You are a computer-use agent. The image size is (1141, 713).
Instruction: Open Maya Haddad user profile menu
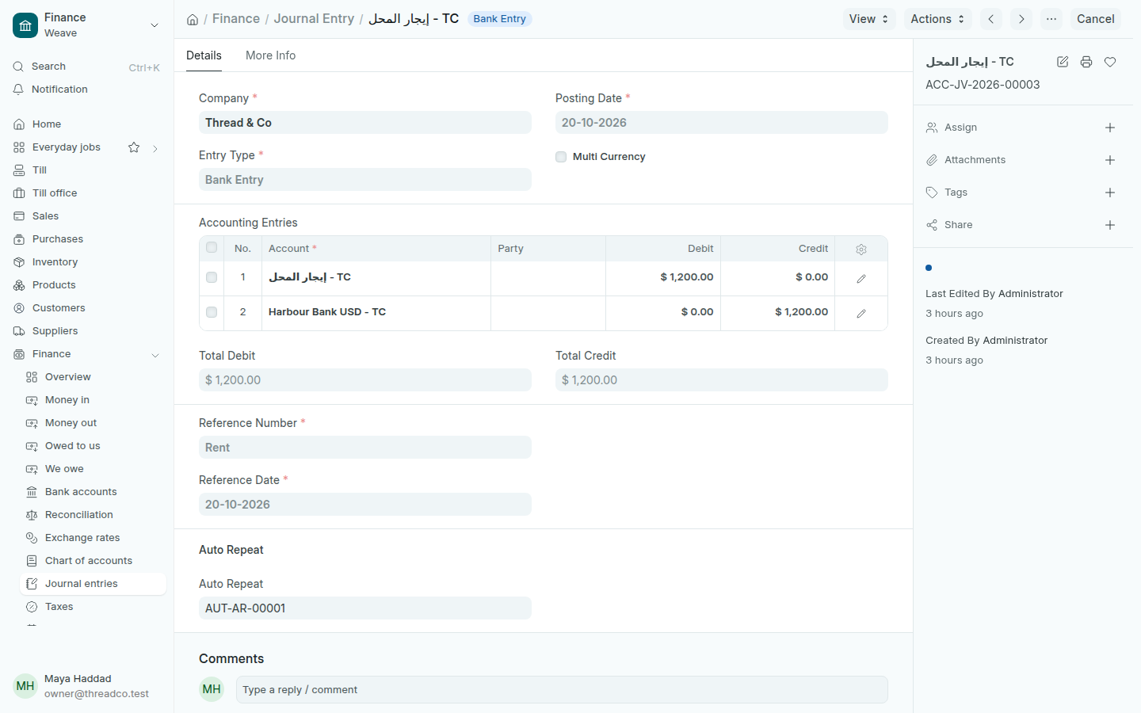[87, 686]
